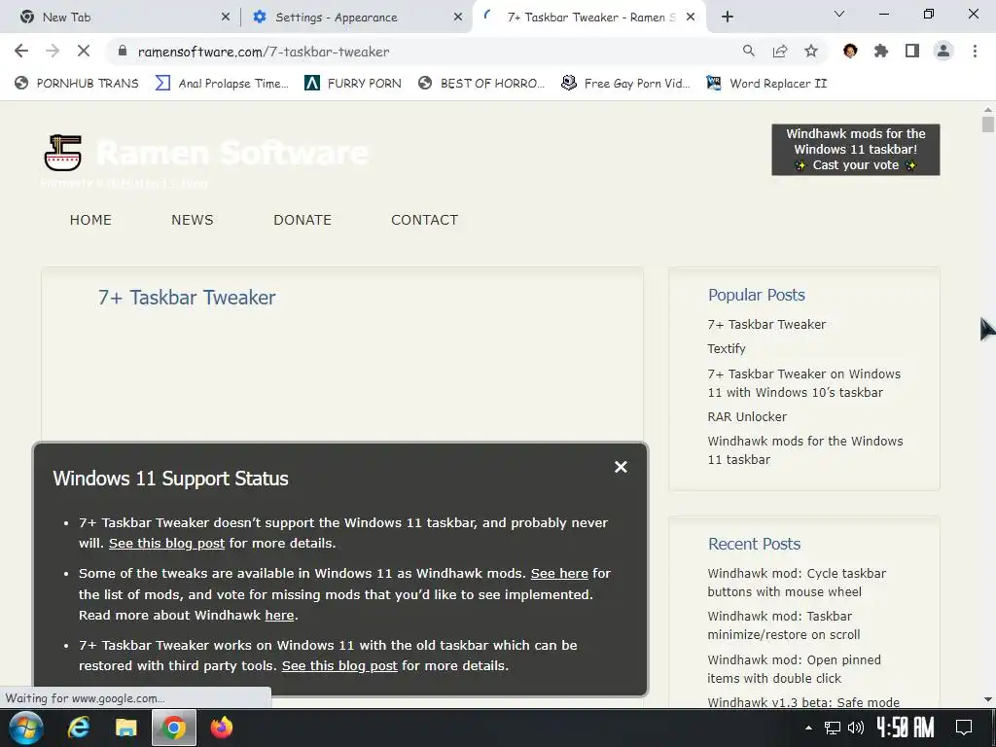996x747 pixels.
Task: Show hidden tray icons arrow
Action: pyautogui.click(x=808, y=728)
